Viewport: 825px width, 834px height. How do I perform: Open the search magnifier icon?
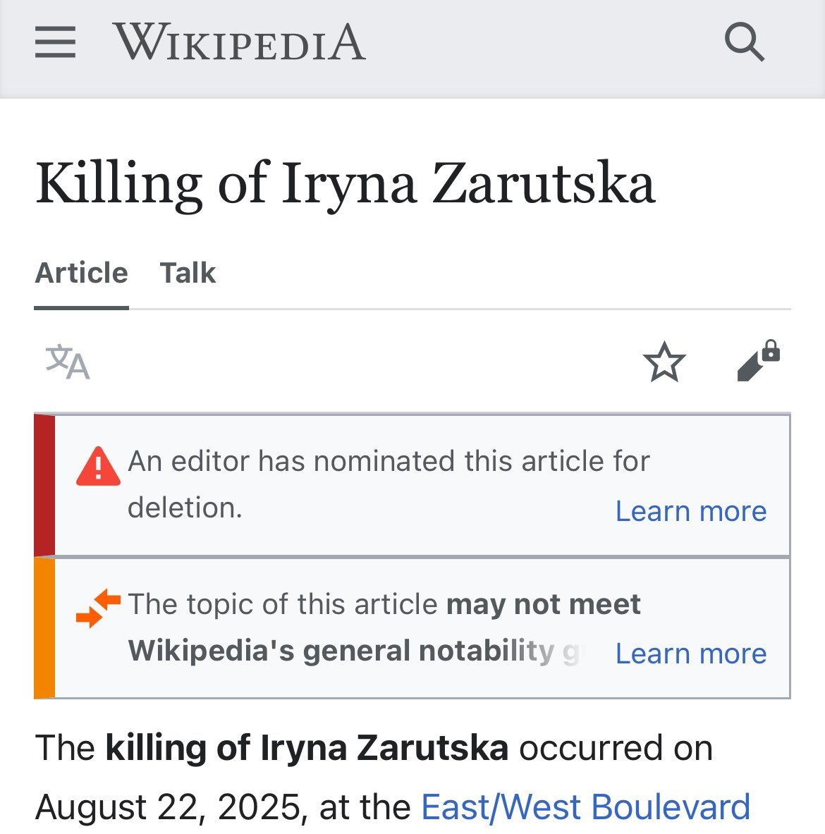point(744,42)
